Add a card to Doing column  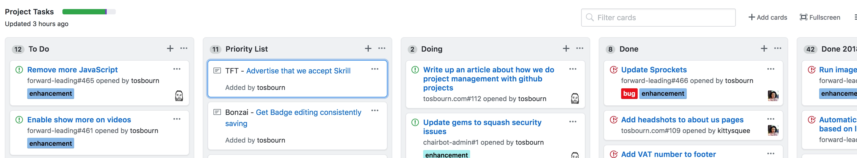coord(566,49)
